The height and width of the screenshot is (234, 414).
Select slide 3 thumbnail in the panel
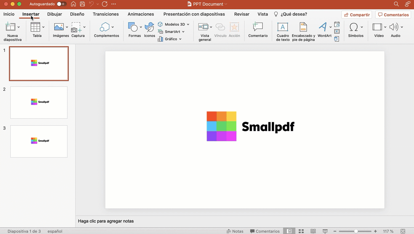(x=39, y=141)
